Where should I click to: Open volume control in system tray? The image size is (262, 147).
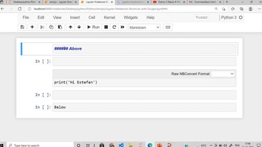click(x=225, y=145)
